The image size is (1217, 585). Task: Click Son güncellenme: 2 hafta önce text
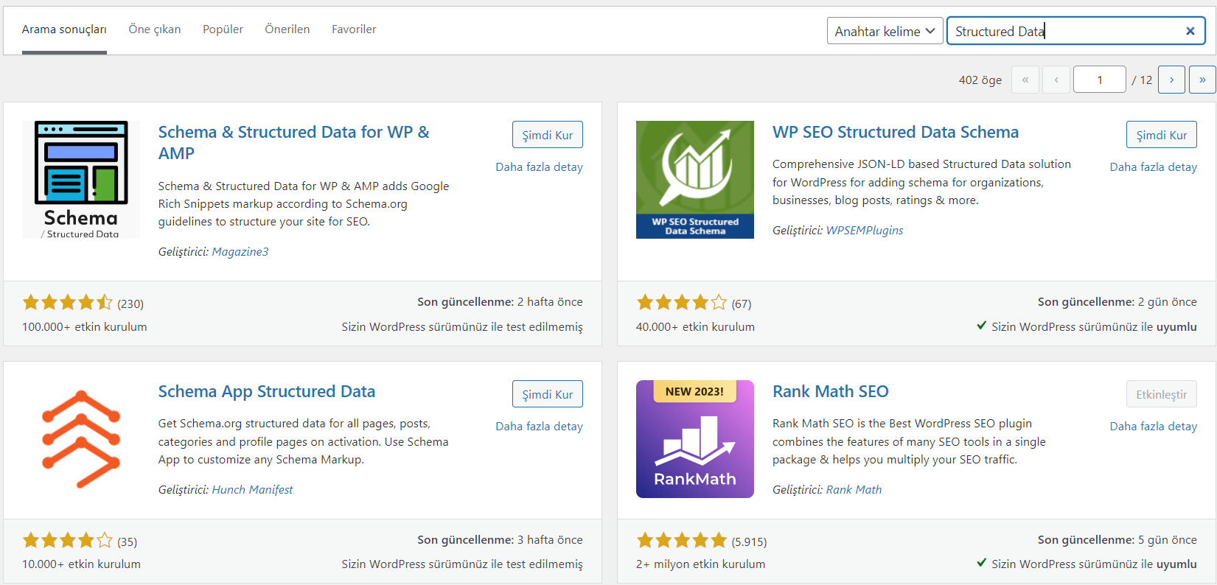click(500, 302)
